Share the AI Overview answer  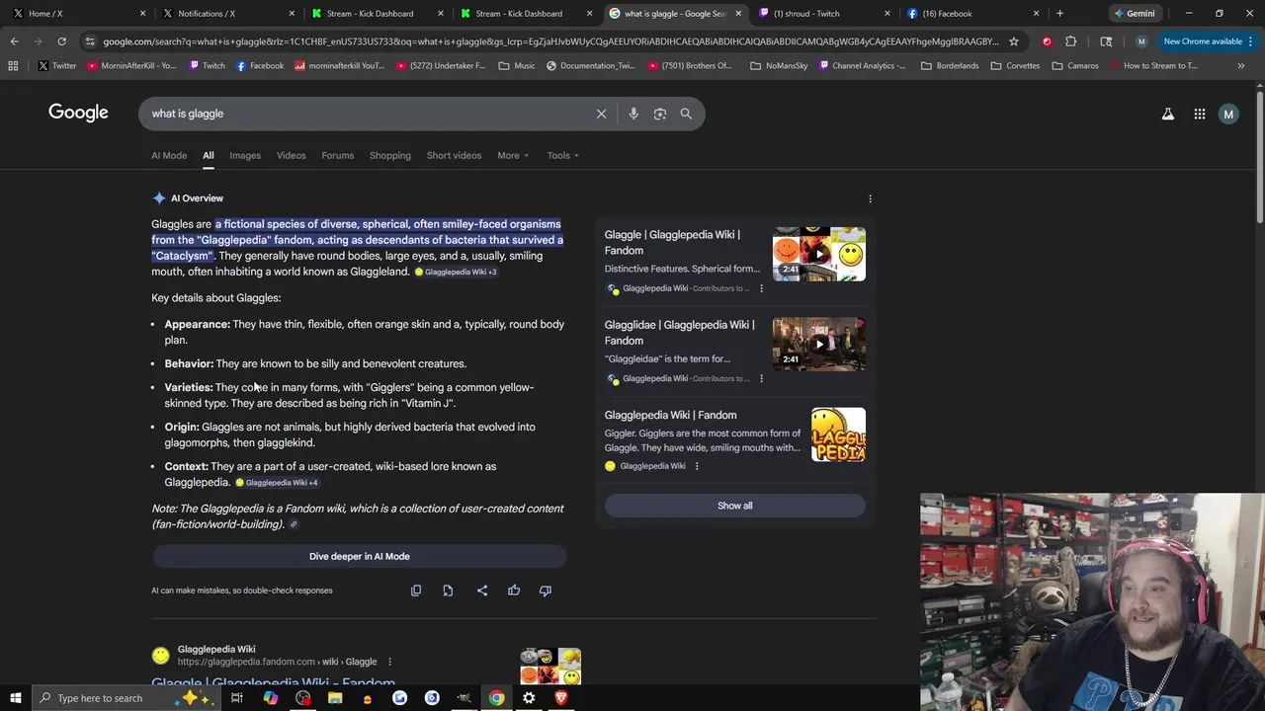click(x=482, y=591)
